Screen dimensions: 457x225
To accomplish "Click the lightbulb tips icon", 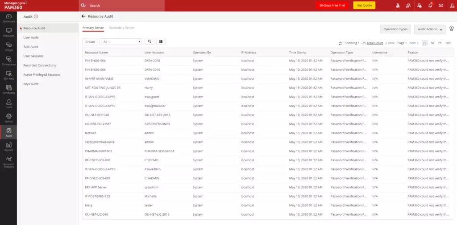I will pos(452,29).
